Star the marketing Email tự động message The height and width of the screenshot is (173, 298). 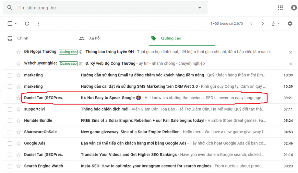[18, 75]
